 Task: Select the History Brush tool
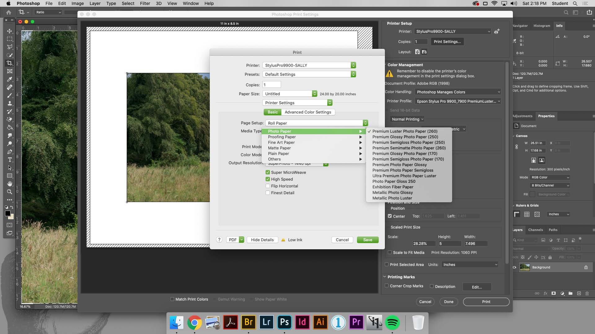[10, 111]
